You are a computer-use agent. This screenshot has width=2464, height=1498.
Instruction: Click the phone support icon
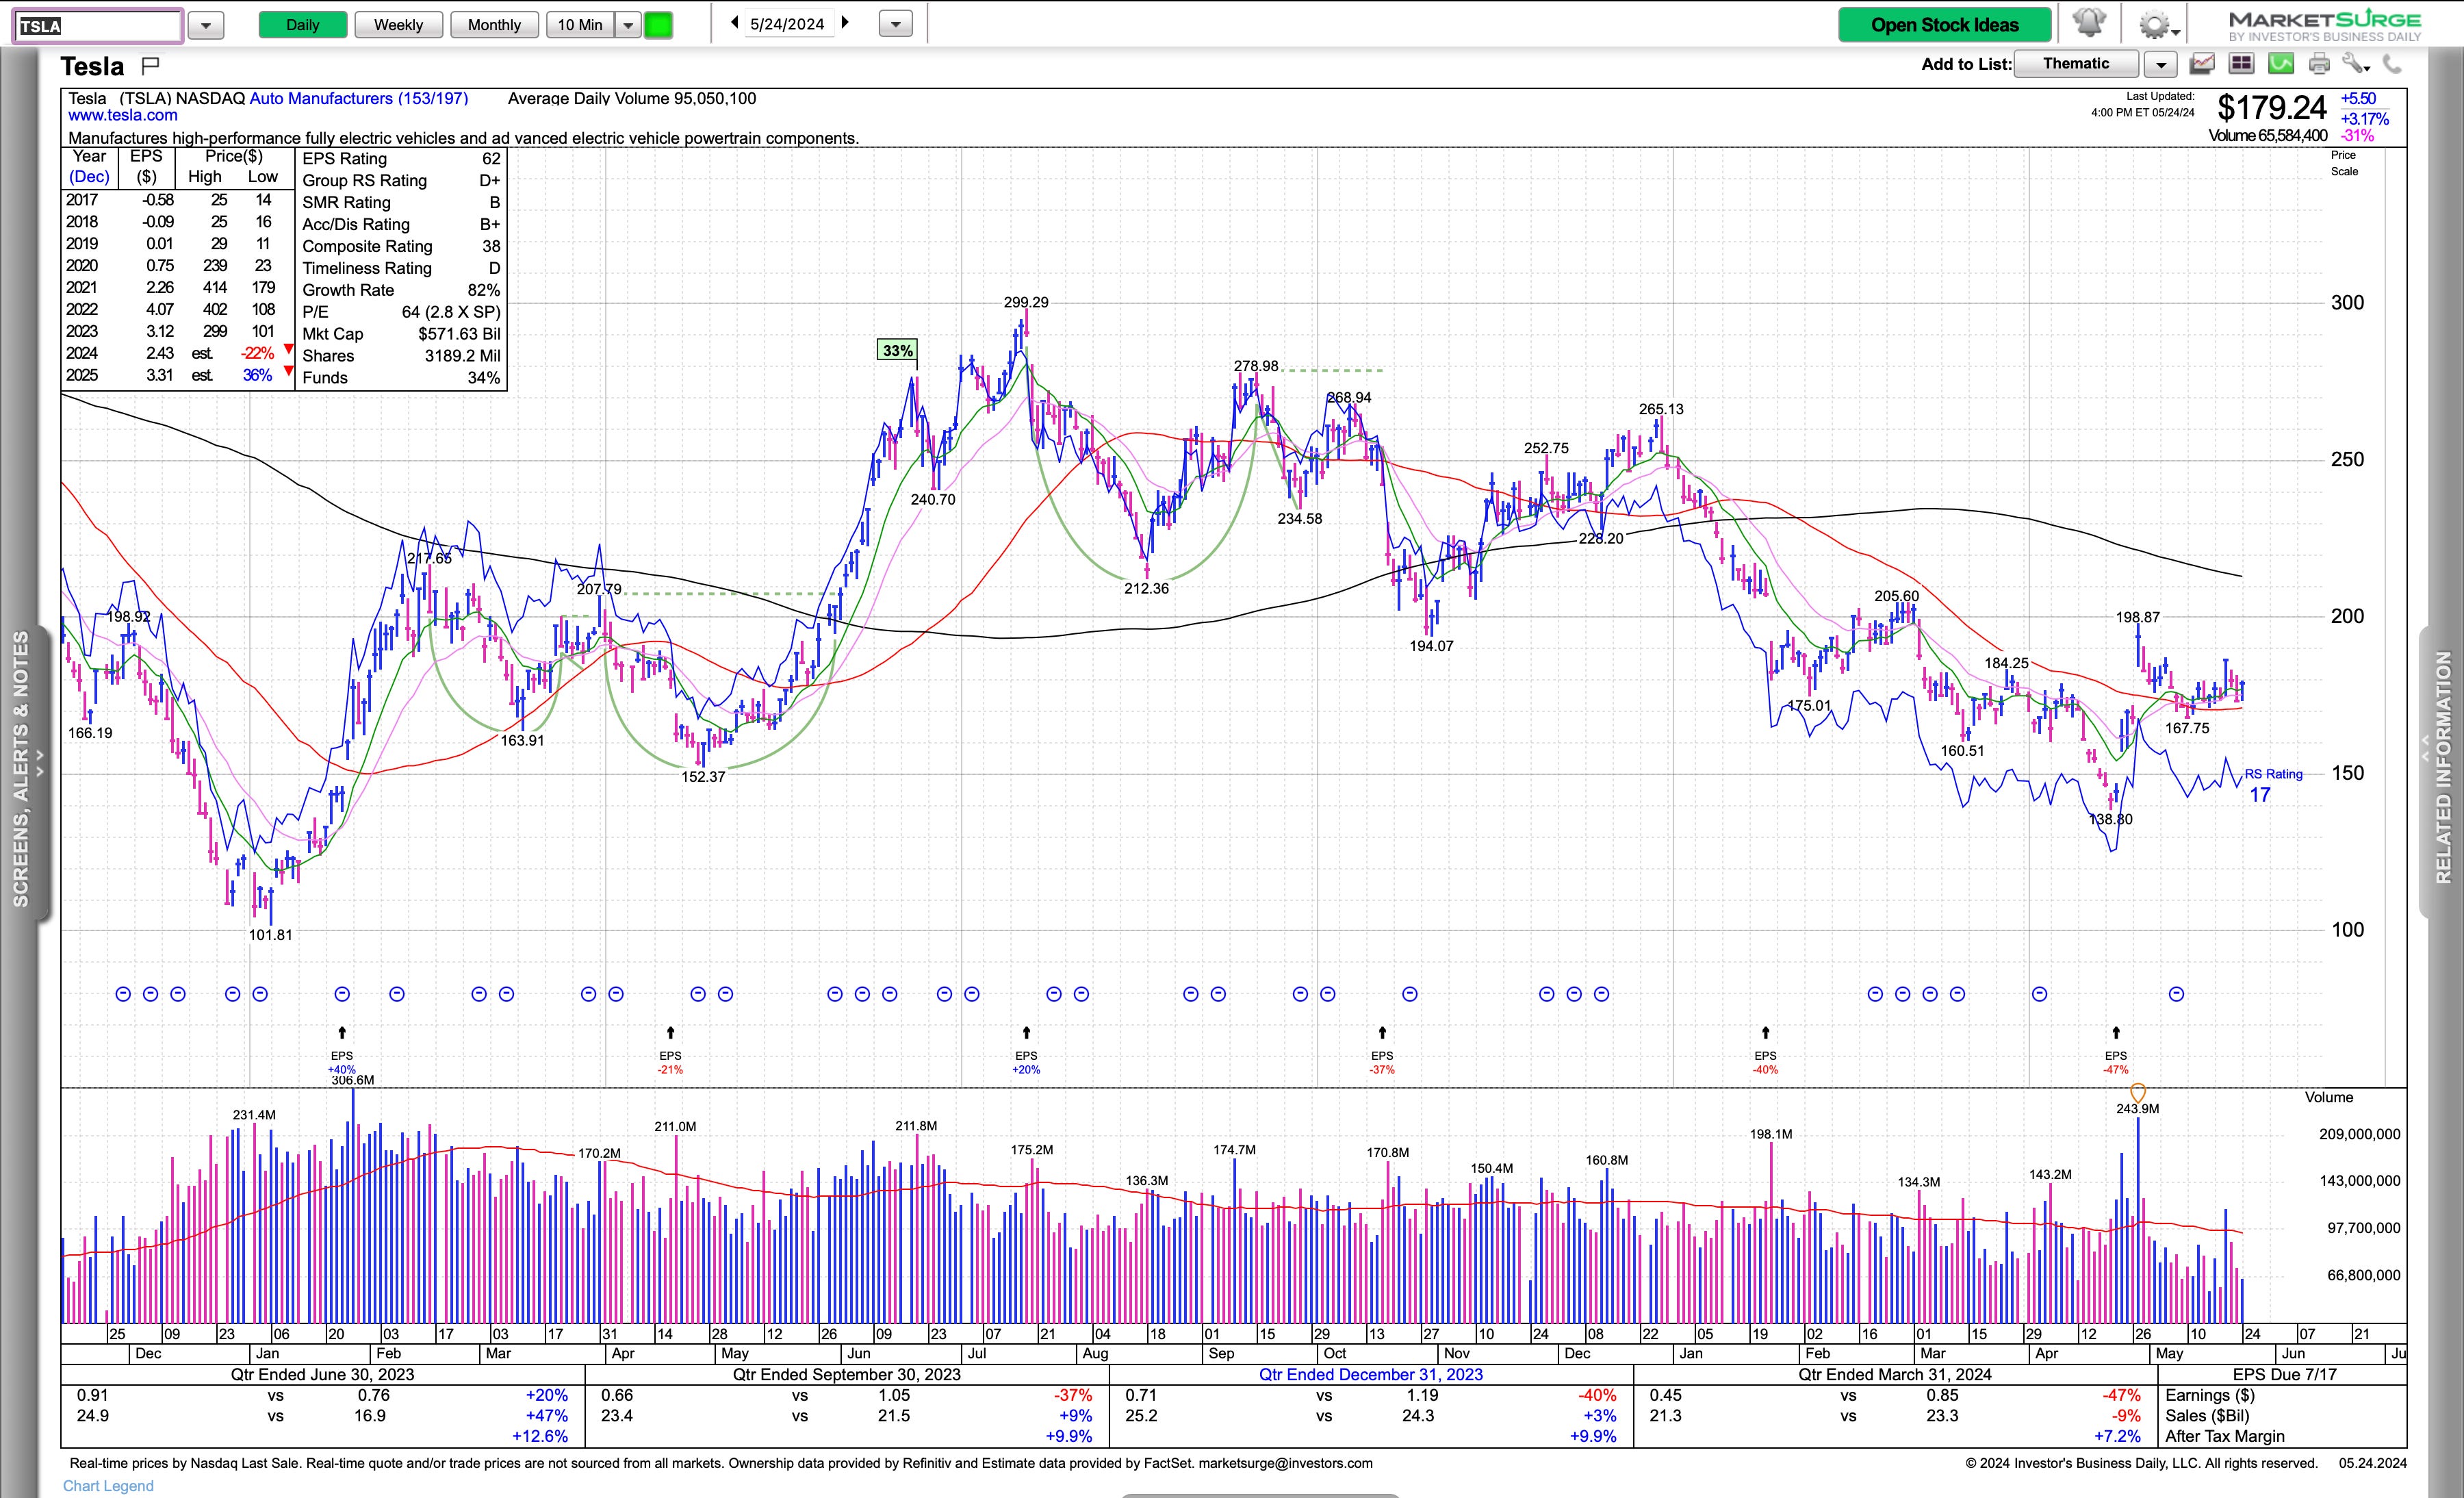2392,64
